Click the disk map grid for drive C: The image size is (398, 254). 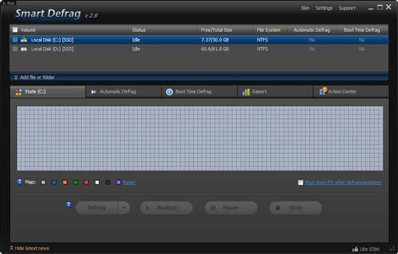pyautogui.click(x=200, y=139)
